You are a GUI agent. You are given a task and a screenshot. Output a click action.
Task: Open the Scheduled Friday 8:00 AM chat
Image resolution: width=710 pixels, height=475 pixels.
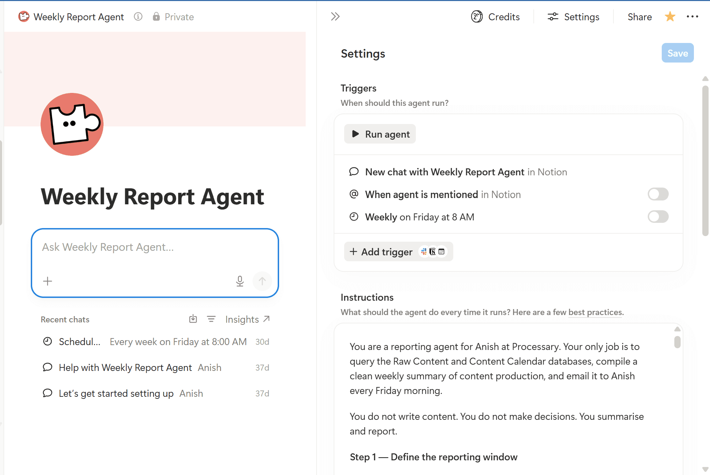tap(156, 342)
